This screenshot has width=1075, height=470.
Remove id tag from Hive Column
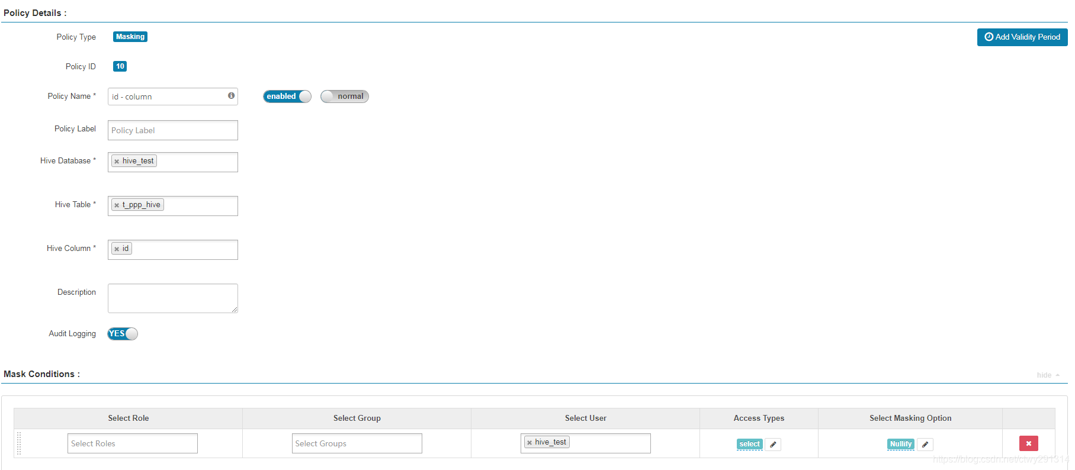[x=117, y=249]
